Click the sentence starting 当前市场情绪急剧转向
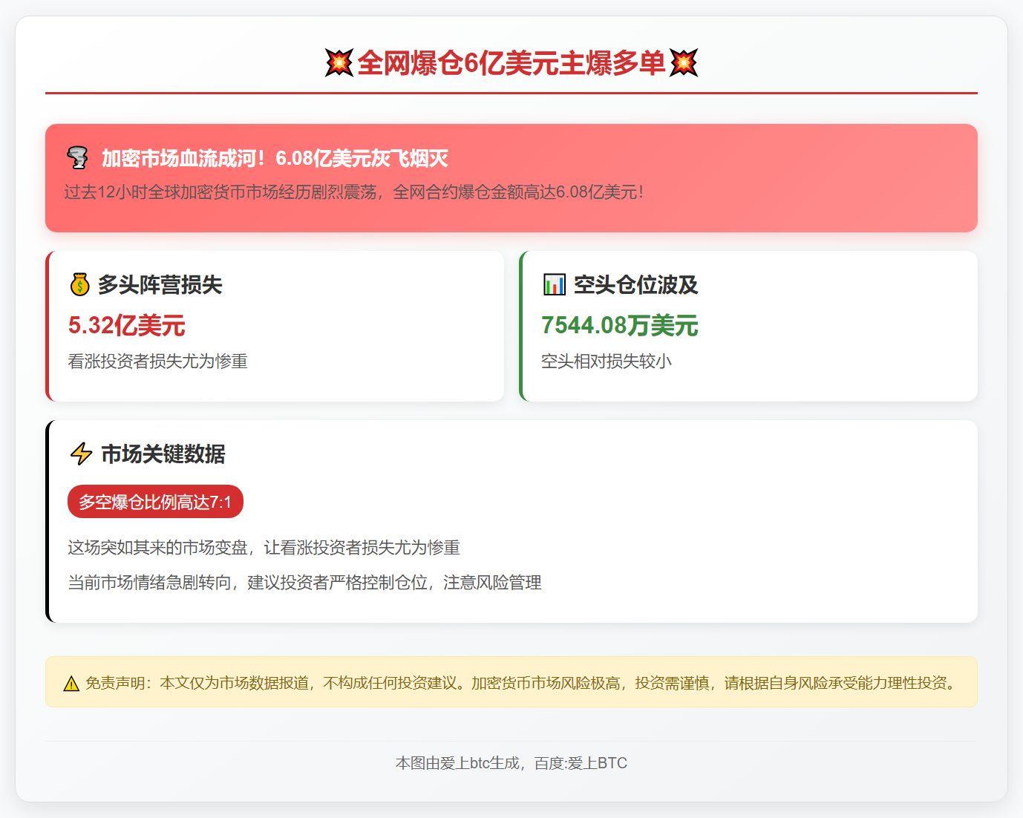 click(304, 583)
